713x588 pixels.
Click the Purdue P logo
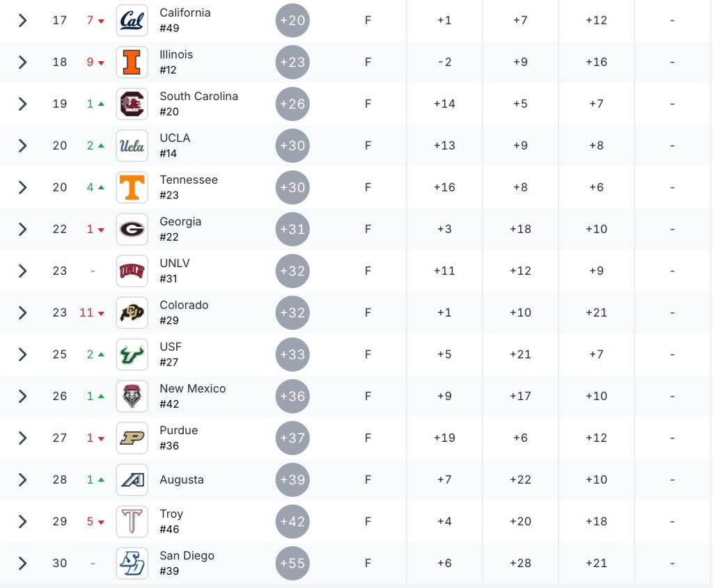tap(132, 438)
